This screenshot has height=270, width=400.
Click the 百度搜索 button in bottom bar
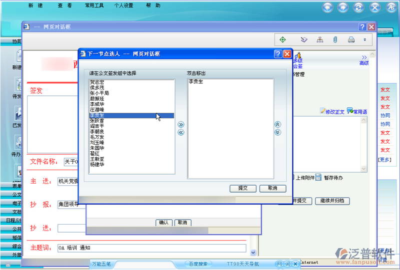198,264
